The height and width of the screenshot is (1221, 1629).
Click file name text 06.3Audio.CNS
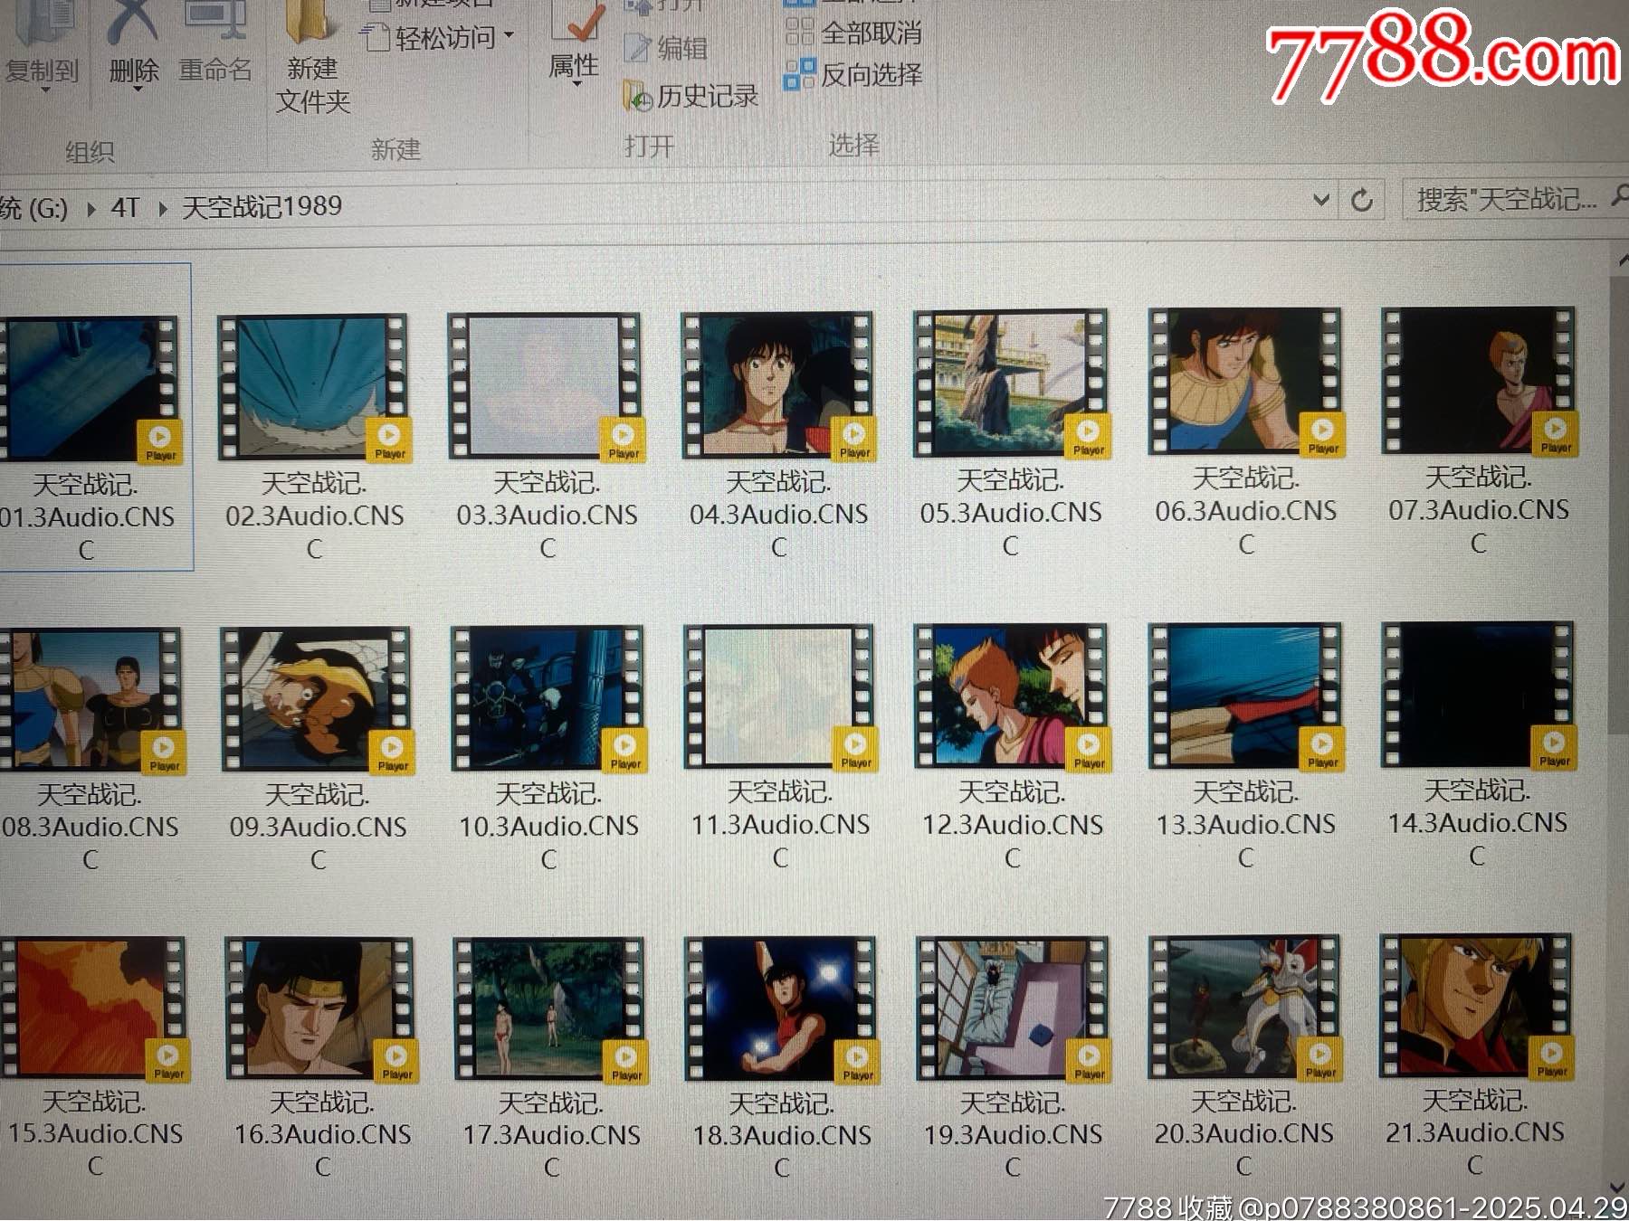tap(1246, 511)
